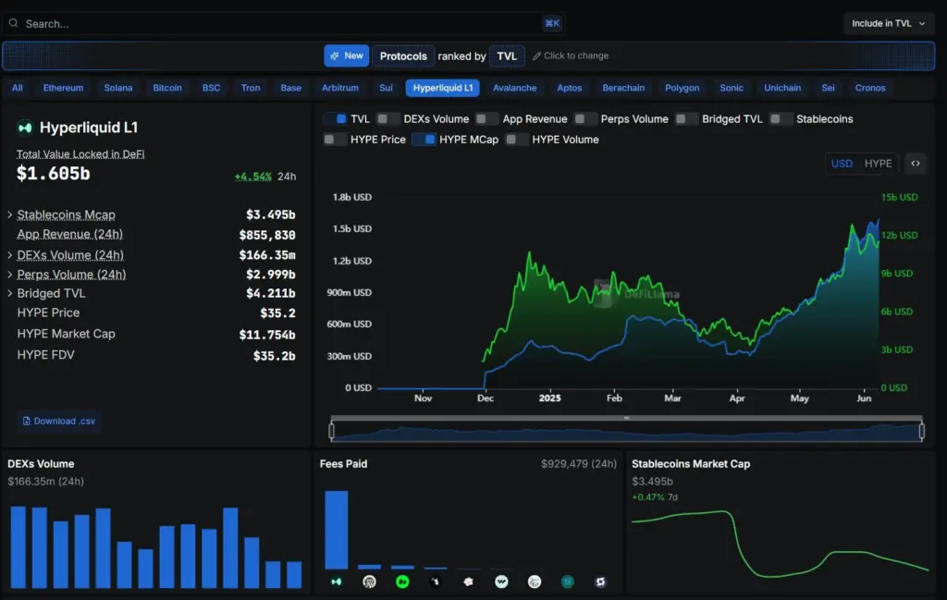947x600 pixels.
Task: Click the teal square protocol icon under Fees Paid
Action: click(x=567, y=582)
